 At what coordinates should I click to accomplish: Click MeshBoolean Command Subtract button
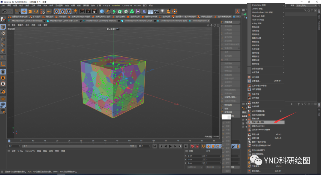pos(25,21)
